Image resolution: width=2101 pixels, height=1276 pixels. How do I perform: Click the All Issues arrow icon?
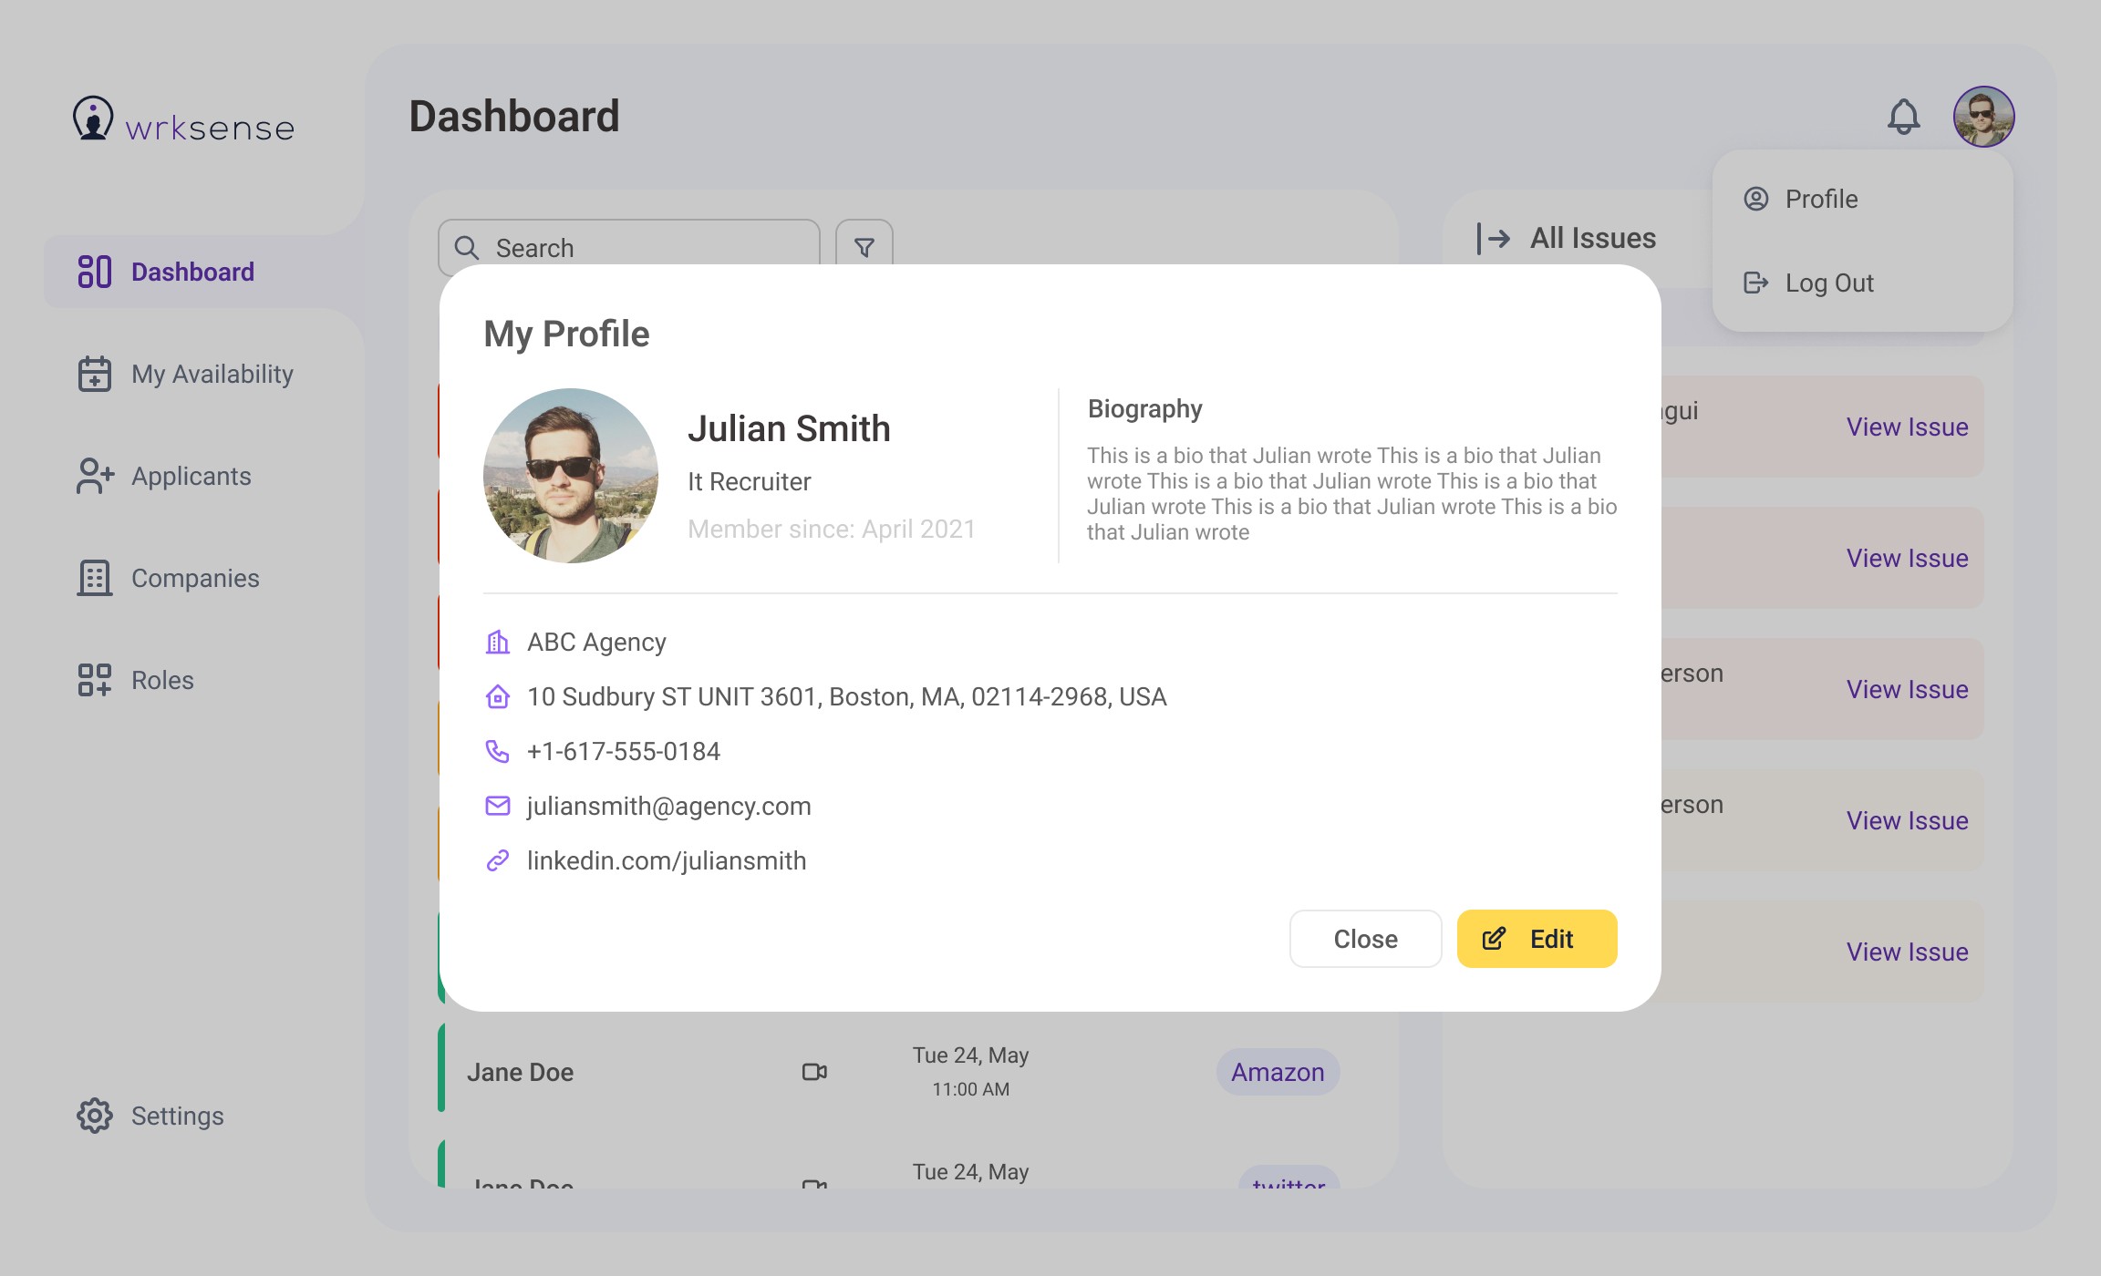1494,238
